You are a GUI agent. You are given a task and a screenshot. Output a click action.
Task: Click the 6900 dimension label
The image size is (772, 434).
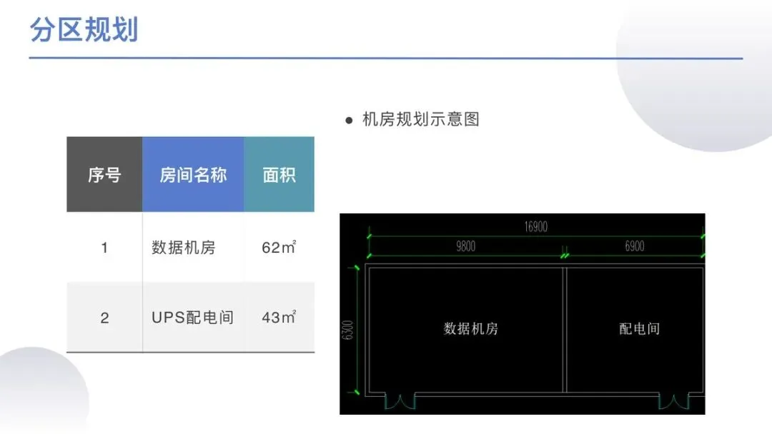[x=635, y=246]
